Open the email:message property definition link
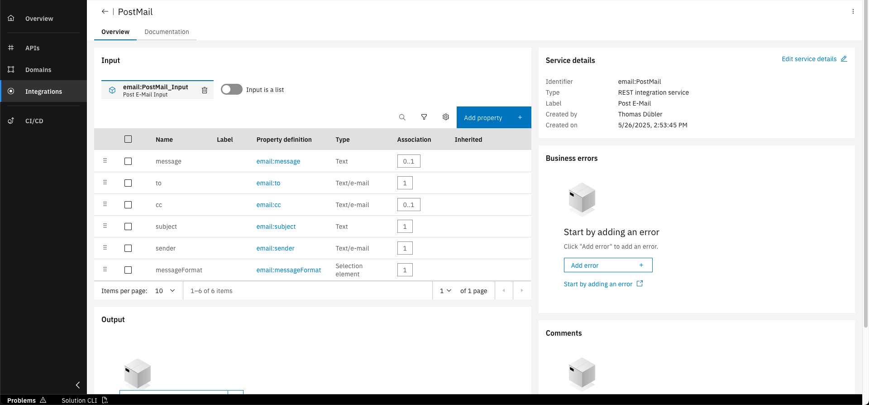 (x=278, y=161)
